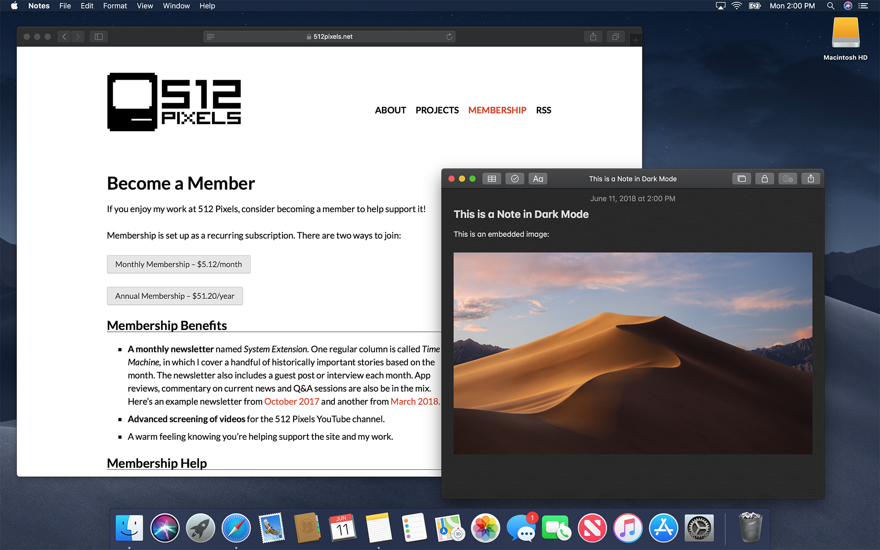The width and height of the screenshot is (880, 550).
Task: Open the PROJECTS page link
Action: pos(437,110)
